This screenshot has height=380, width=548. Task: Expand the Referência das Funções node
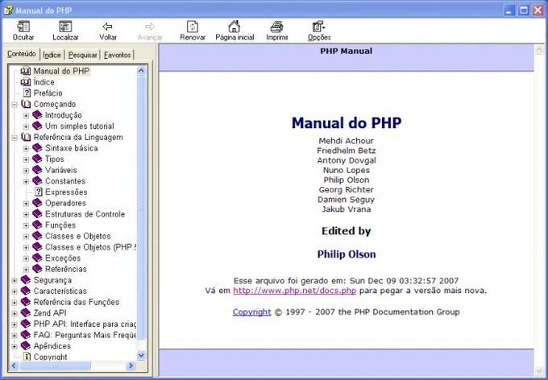click(x=15, y=303)
